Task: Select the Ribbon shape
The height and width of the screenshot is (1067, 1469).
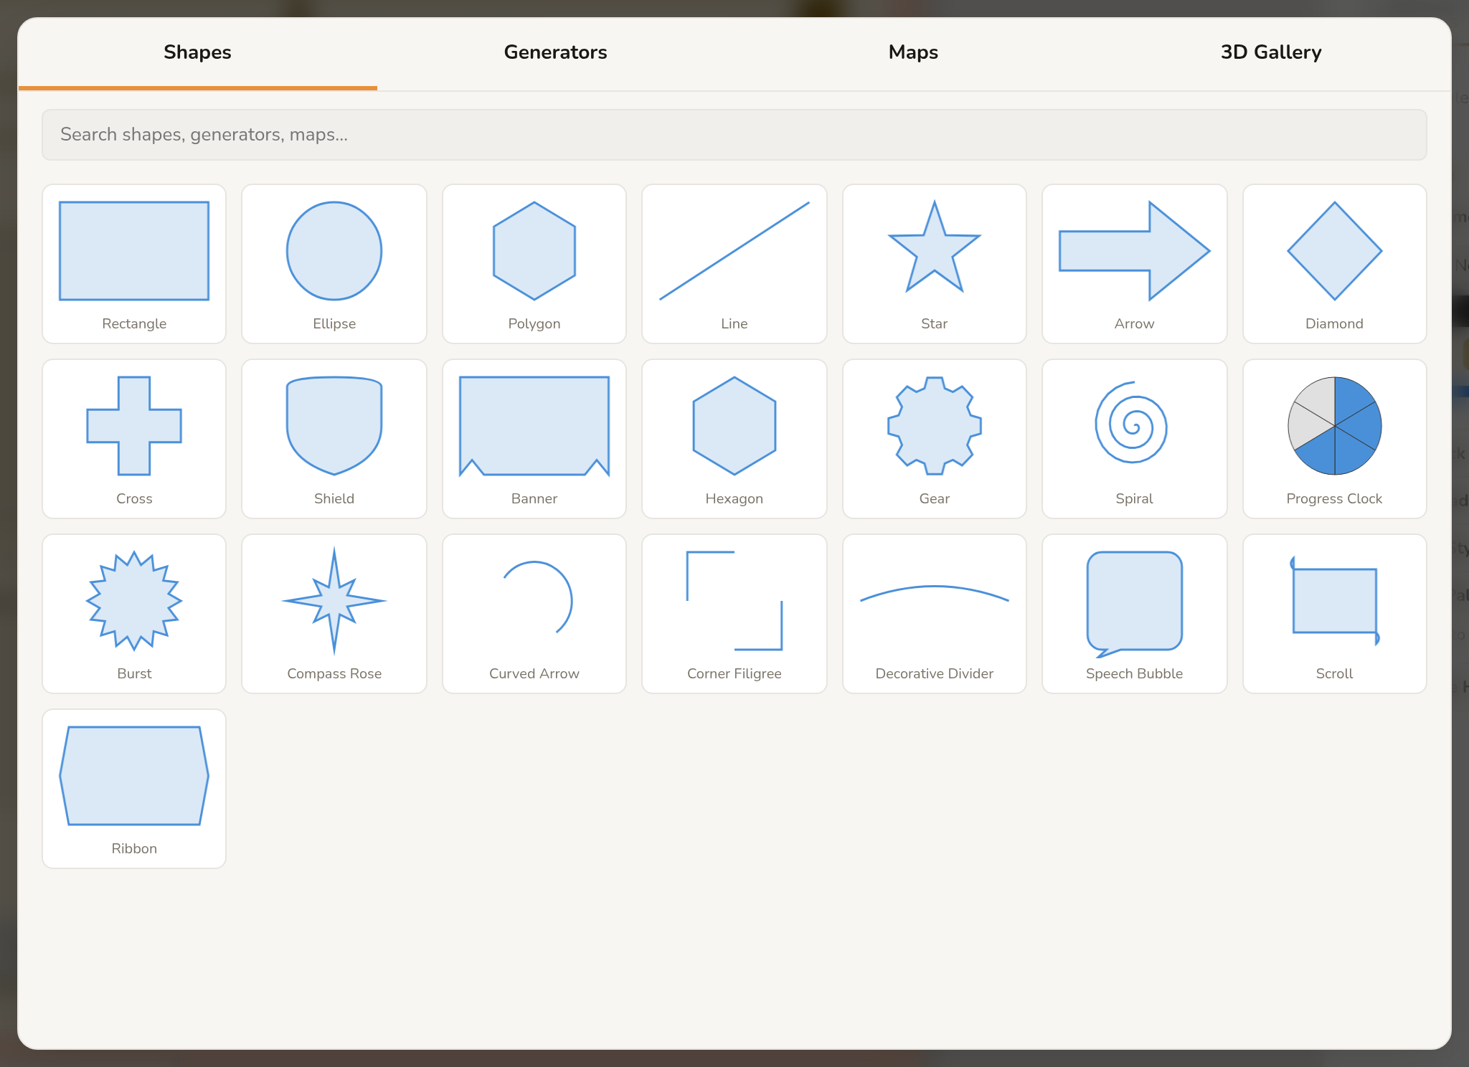Action: pyautogui.click(x=134, y=789)
